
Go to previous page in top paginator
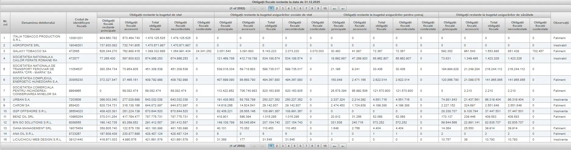pos(263,9)
